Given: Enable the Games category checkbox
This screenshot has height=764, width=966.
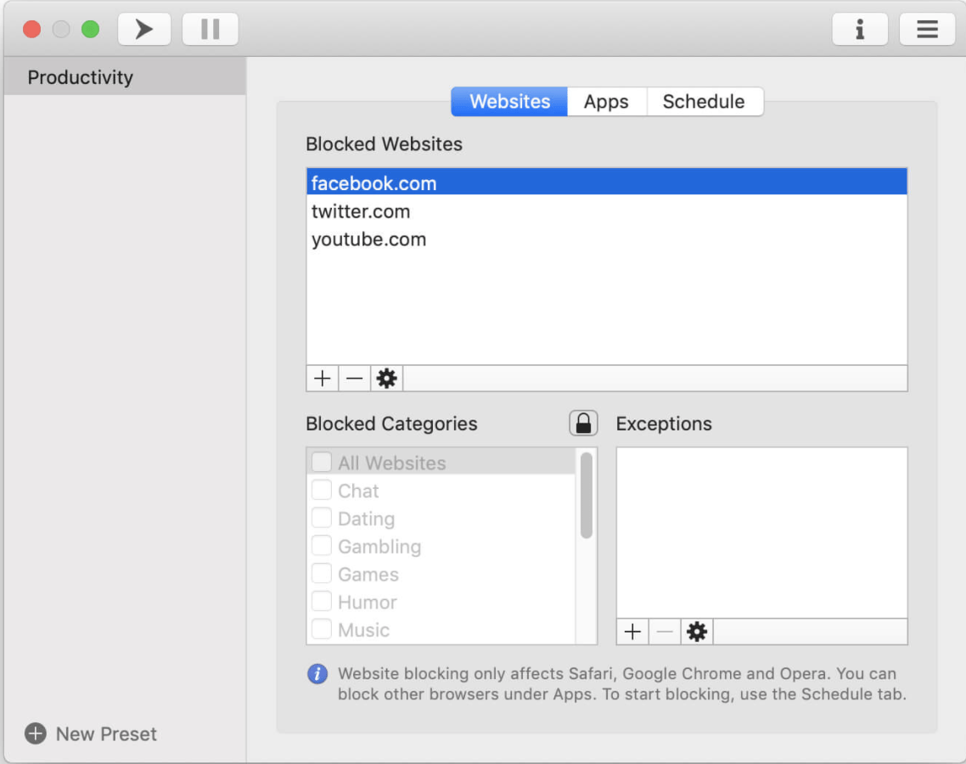Looking at the screenshot, I should click(x=322, y=574).
